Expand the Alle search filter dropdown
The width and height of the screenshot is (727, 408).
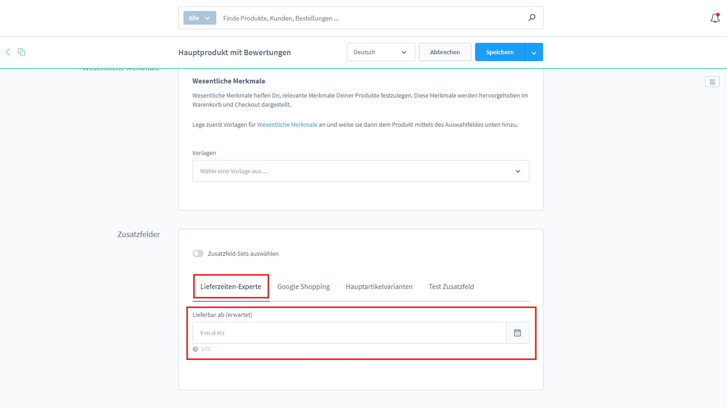(x=199, y=18)
